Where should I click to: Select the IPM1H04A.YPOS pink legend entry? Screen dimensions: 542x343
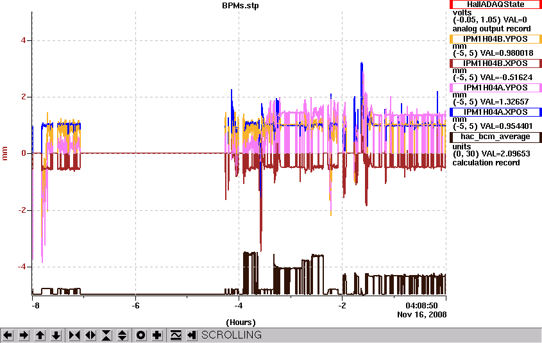click(496, 88)
